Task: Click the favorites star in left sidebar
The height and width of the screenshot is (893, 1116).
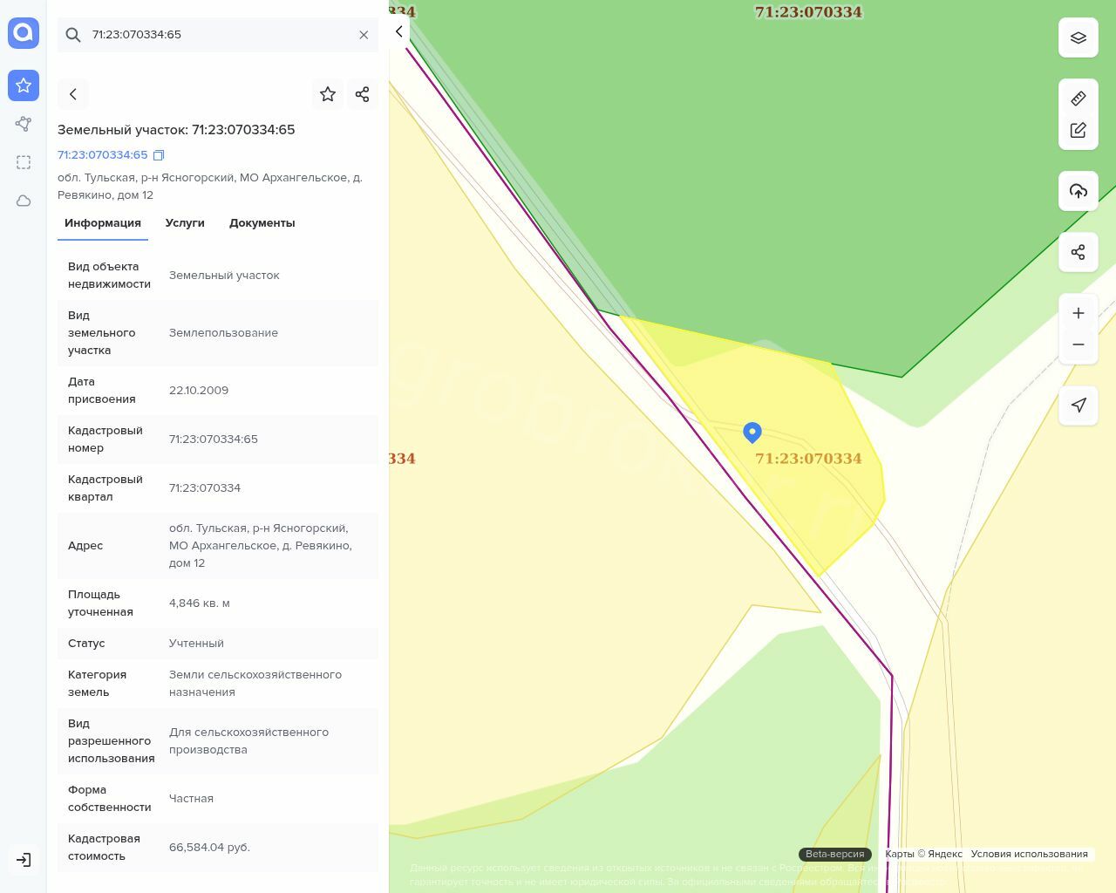Action: click(x=24, y=85)
